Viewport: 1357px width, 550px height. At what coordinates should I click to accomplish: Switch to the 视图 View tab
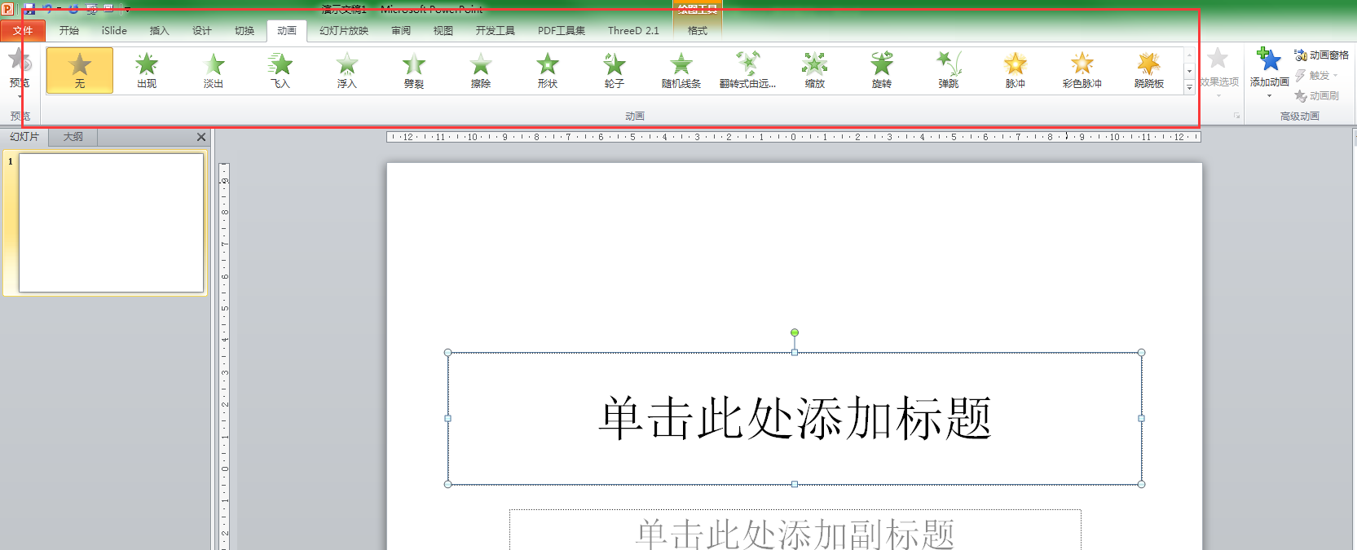[443, 31]
